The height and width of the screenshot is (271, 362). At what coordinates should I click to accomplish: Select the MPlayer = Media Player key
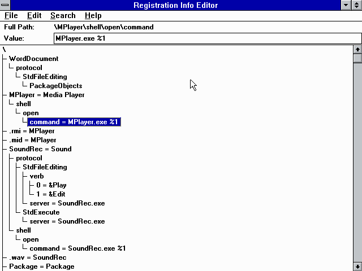coord(46,95)
